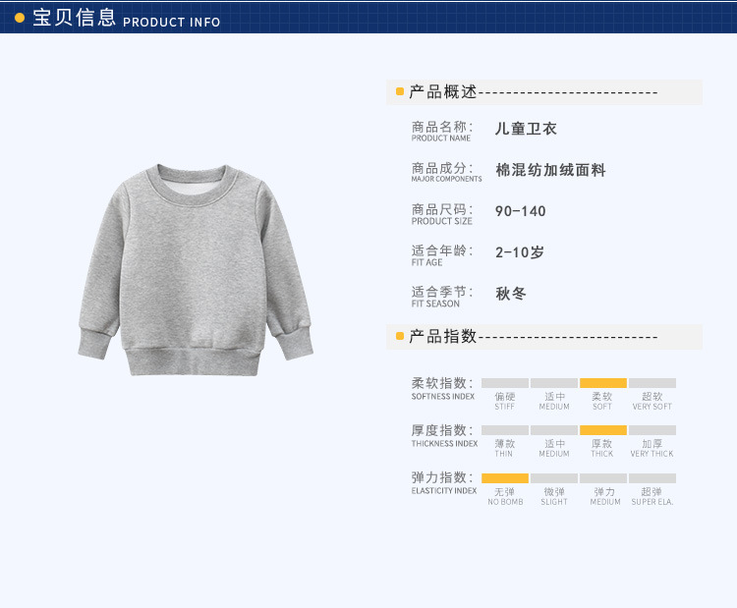This screenshot has height=608, width=737.
Task: Click the 偏硬 STIFF label
Action: (x=505, y=401)
